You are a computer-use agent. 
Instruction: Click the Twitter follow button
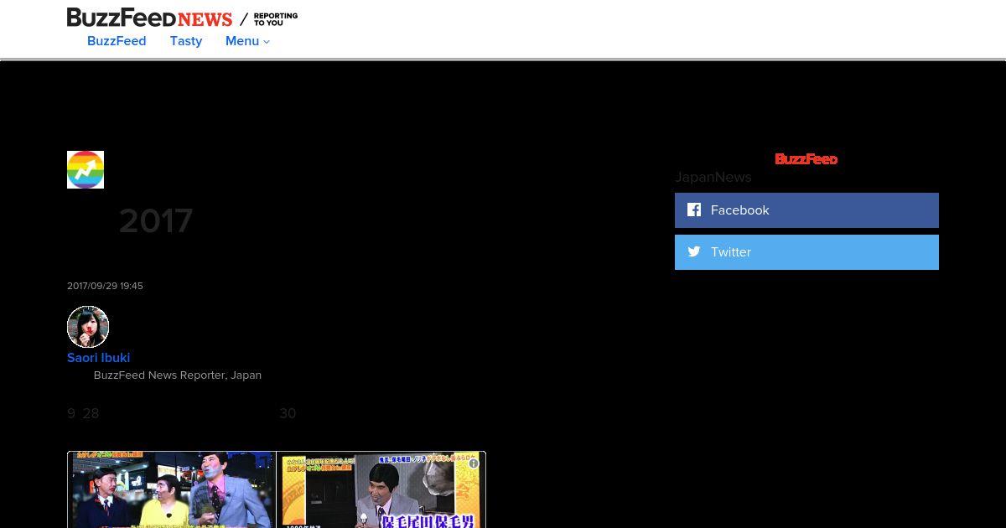806,252
